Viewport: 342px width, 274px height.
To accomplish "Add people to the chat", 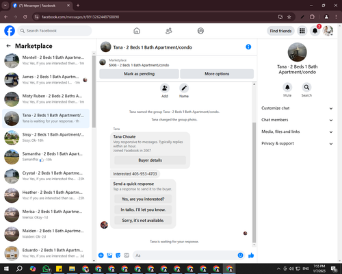I will tap(165, 88).
